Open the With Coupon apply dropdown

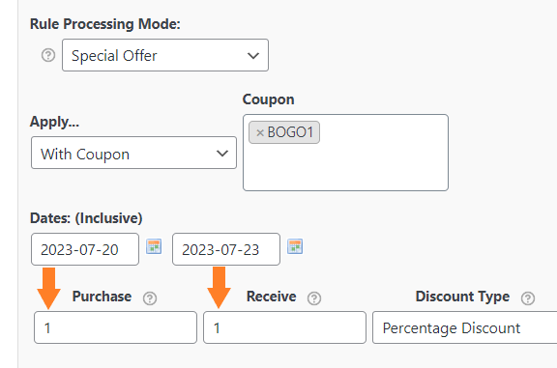133,153
